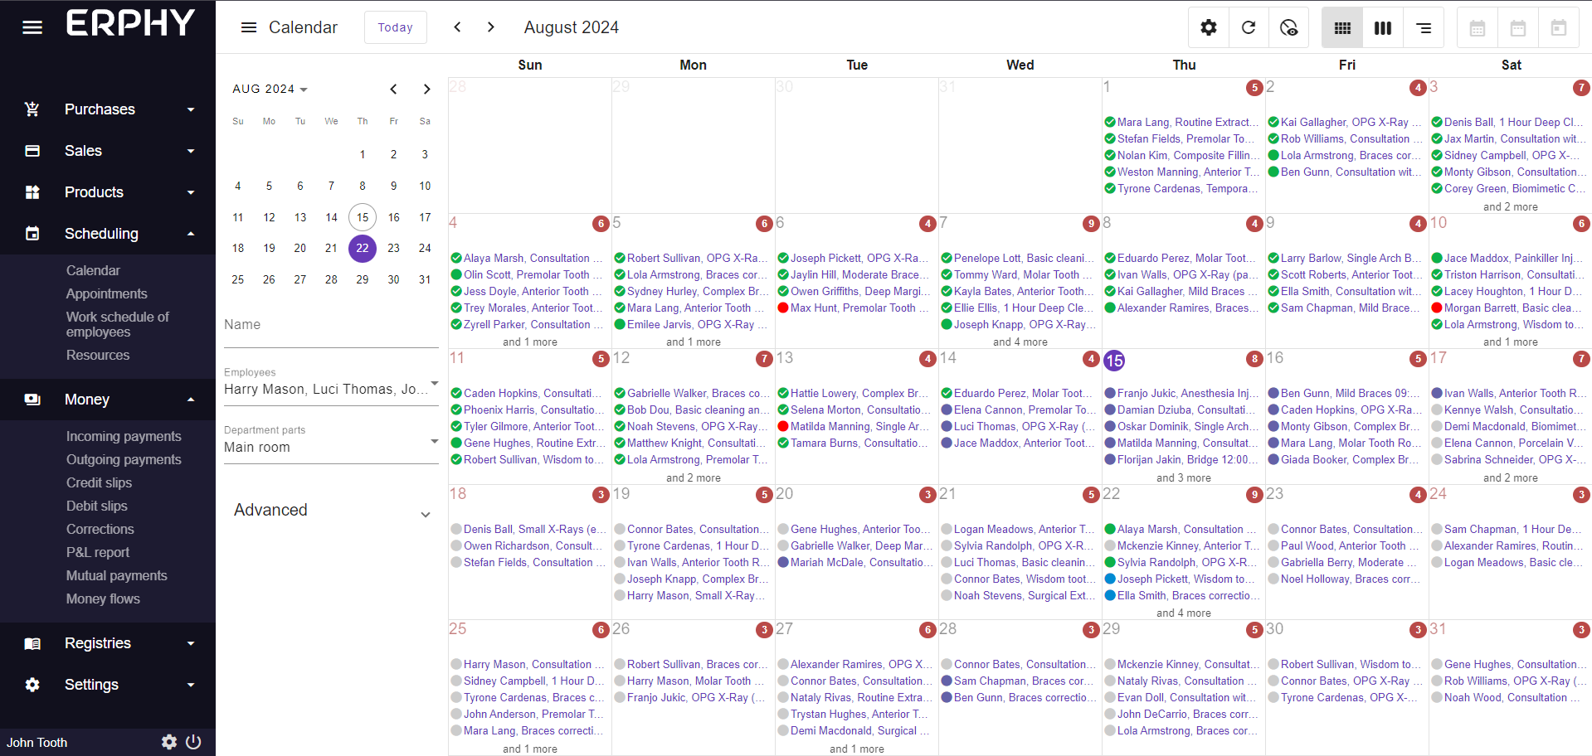Open Corrections under Money
The image size is (1592, 756).
point(100,529)
